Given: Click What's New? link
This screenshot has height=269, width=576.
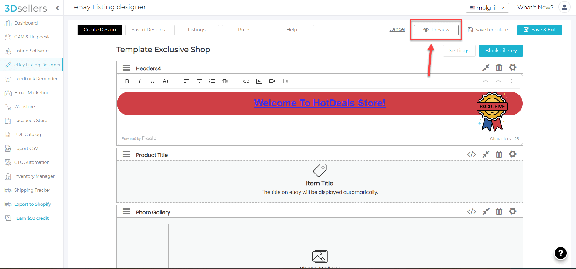Looking at the screenshot, I should pyautogui.click(x=535, y=8).
